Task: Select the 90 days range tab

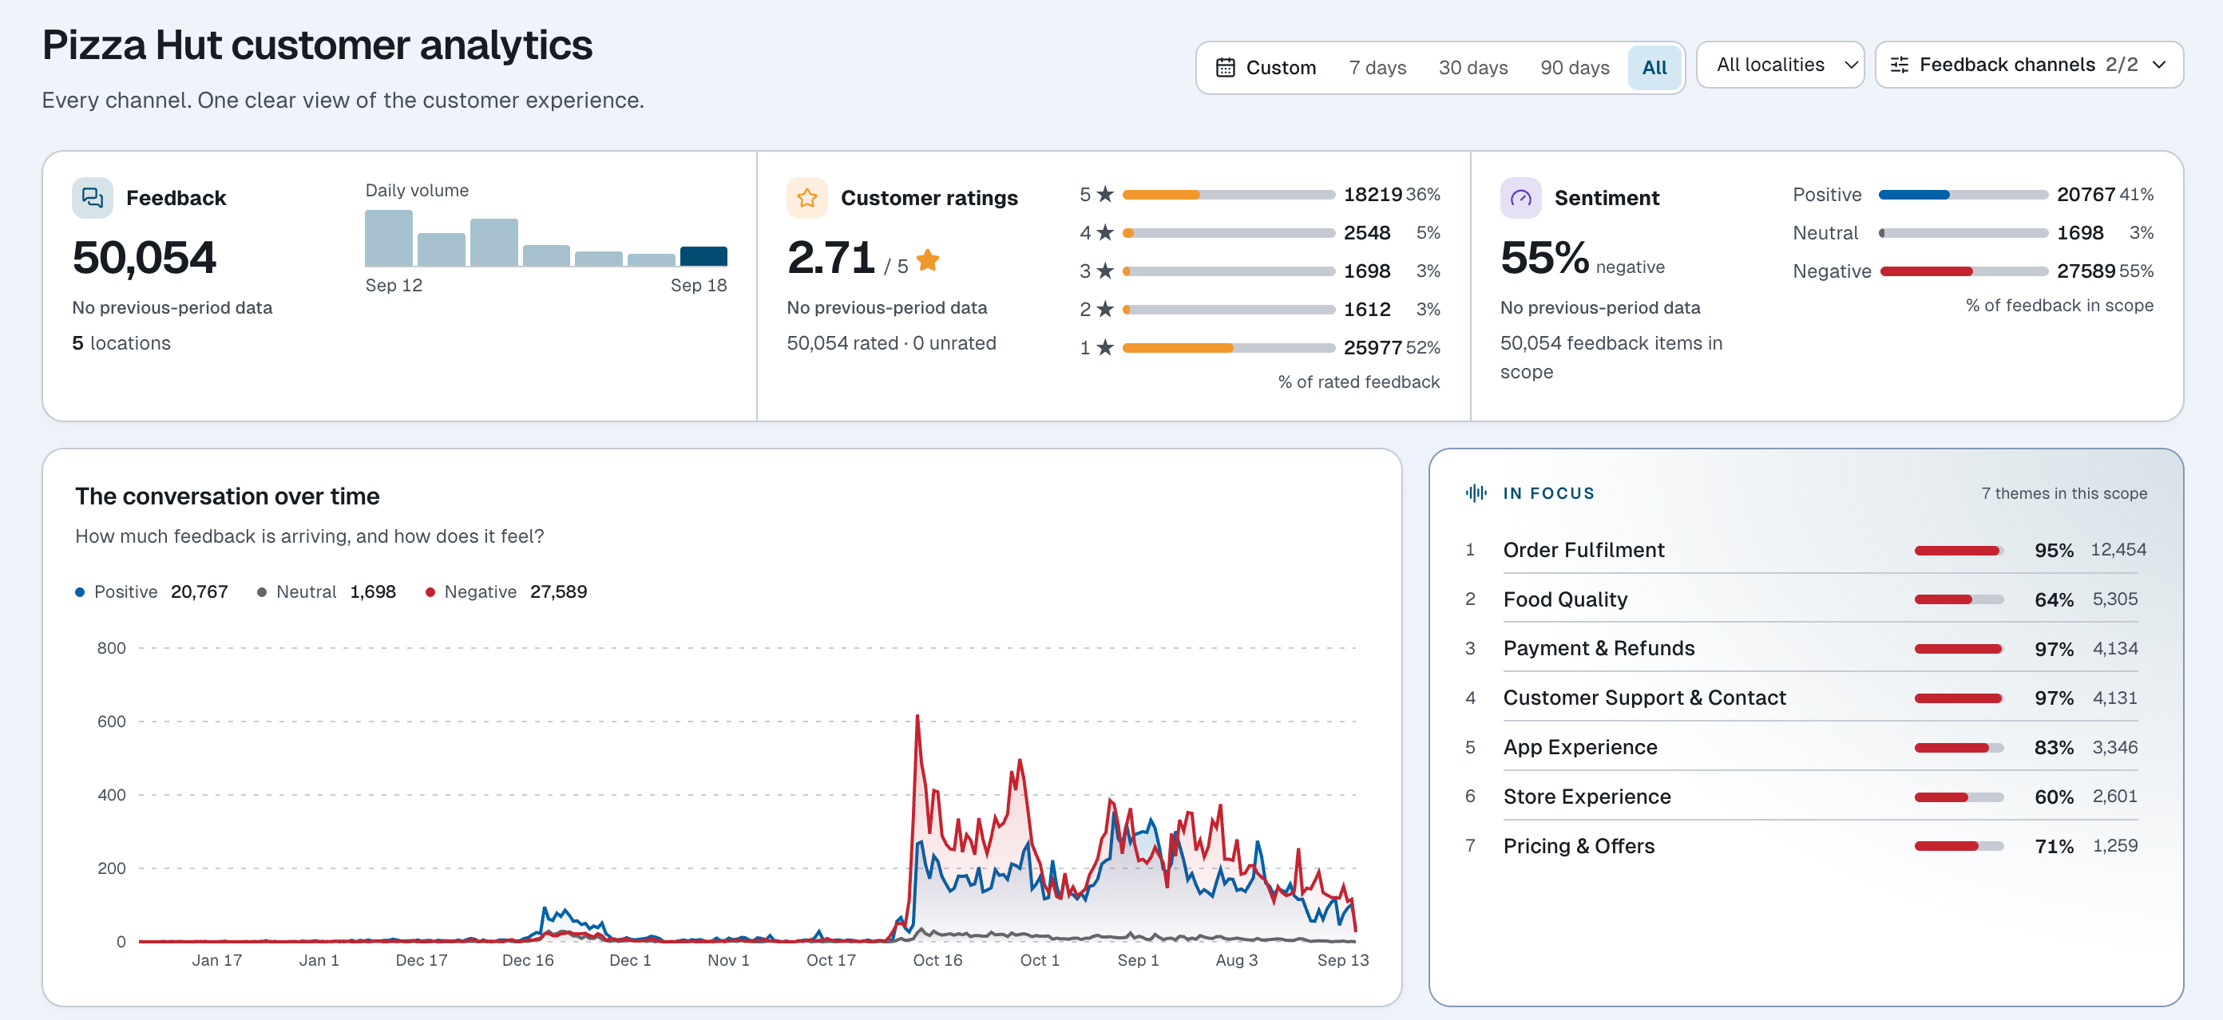Action: [x=1574, y=67]
